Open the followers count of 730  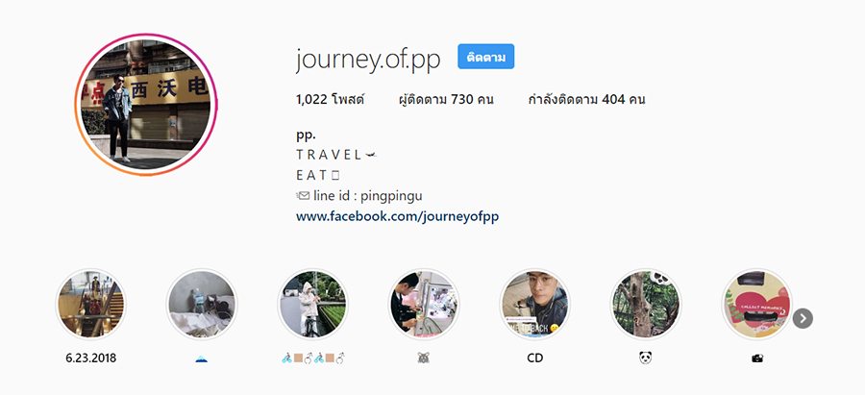coord(446,100)
